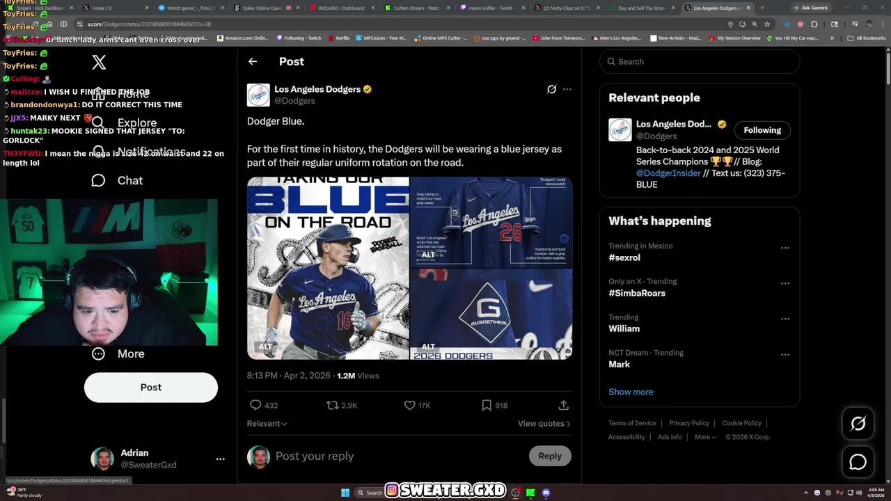This screenshot has height=501, width=891.
Task: Open the Los Angeles 26 jersey photo
Action: point(491,222)
